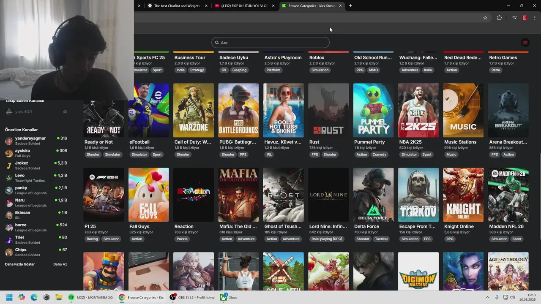Viewport: 541px width, 304px height.
Task: Expand list with Daha Fazla Göster
Action: (x=20, y=264)
